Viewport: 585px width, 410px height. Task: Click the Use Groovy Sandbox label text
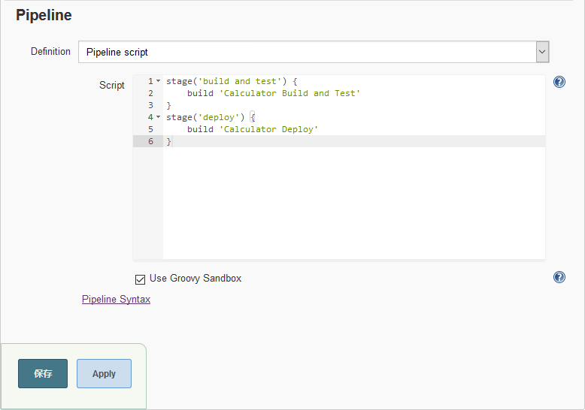tap(196, 279)
